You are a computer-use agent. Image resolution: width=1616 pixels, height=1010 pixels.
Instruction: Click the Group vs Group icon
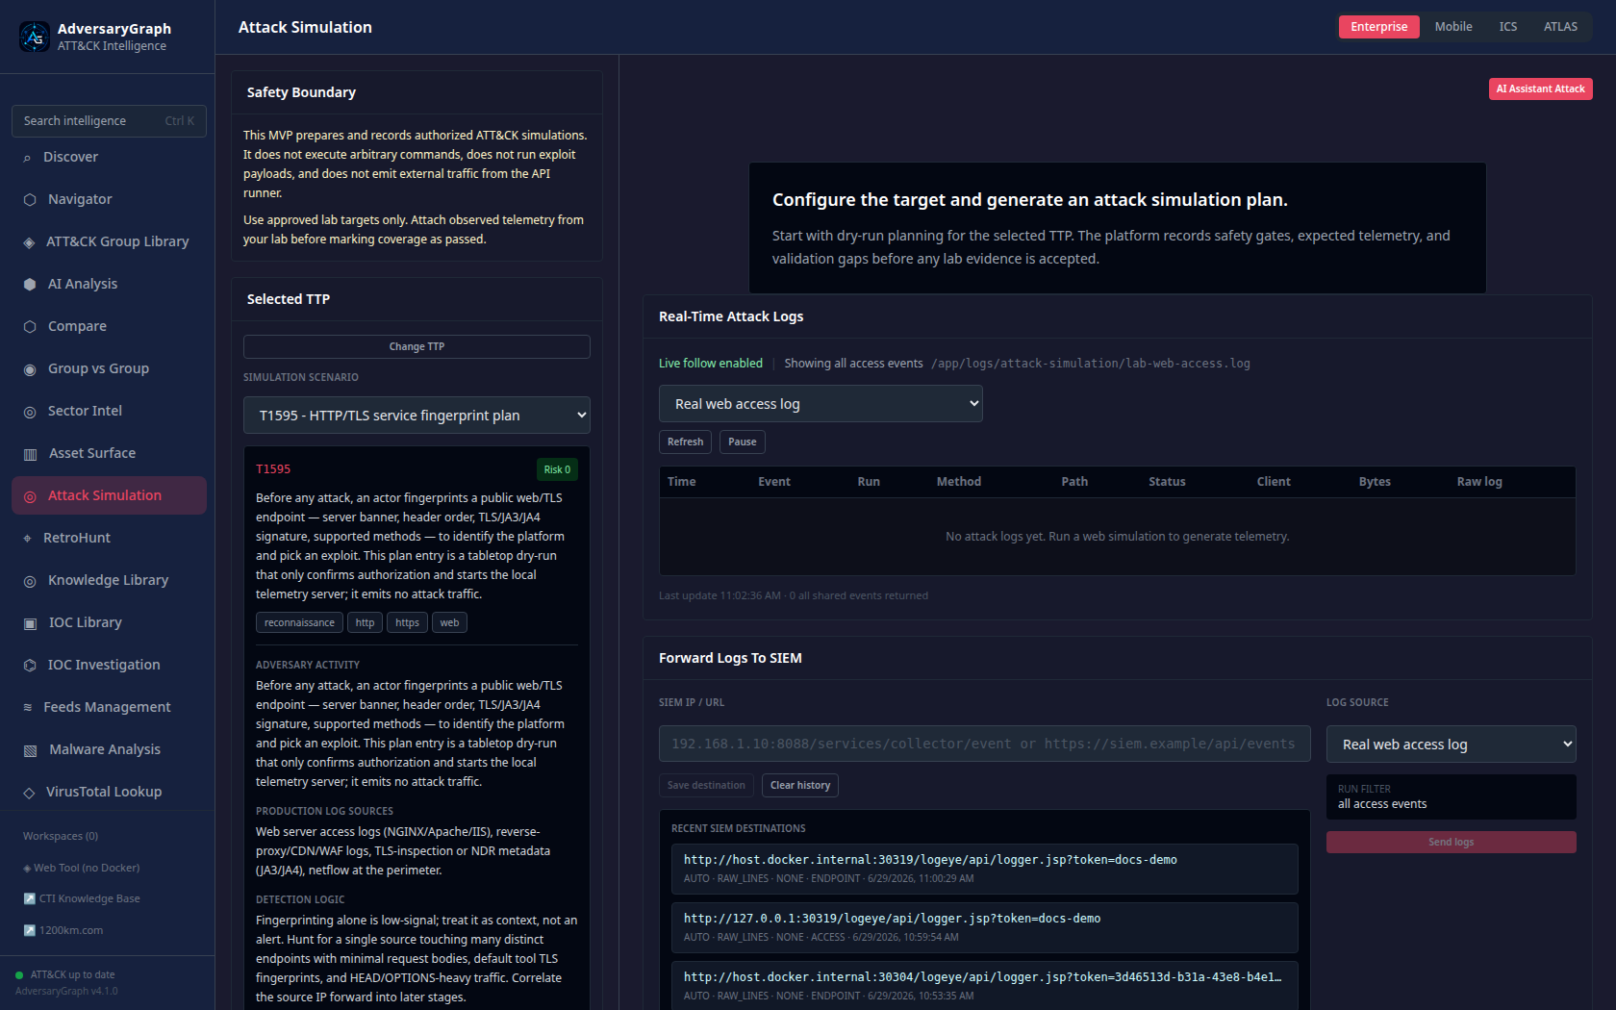30,369
